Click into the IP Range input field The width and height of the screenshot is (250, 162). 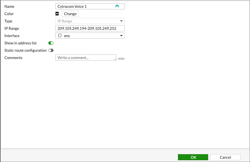pyautogui.click(x=90, y=29)
